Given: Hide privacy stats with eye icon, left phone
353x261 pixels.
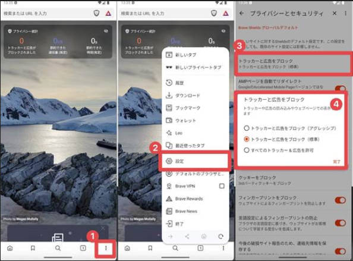Looking at the screenshot, I should point(106,31).
